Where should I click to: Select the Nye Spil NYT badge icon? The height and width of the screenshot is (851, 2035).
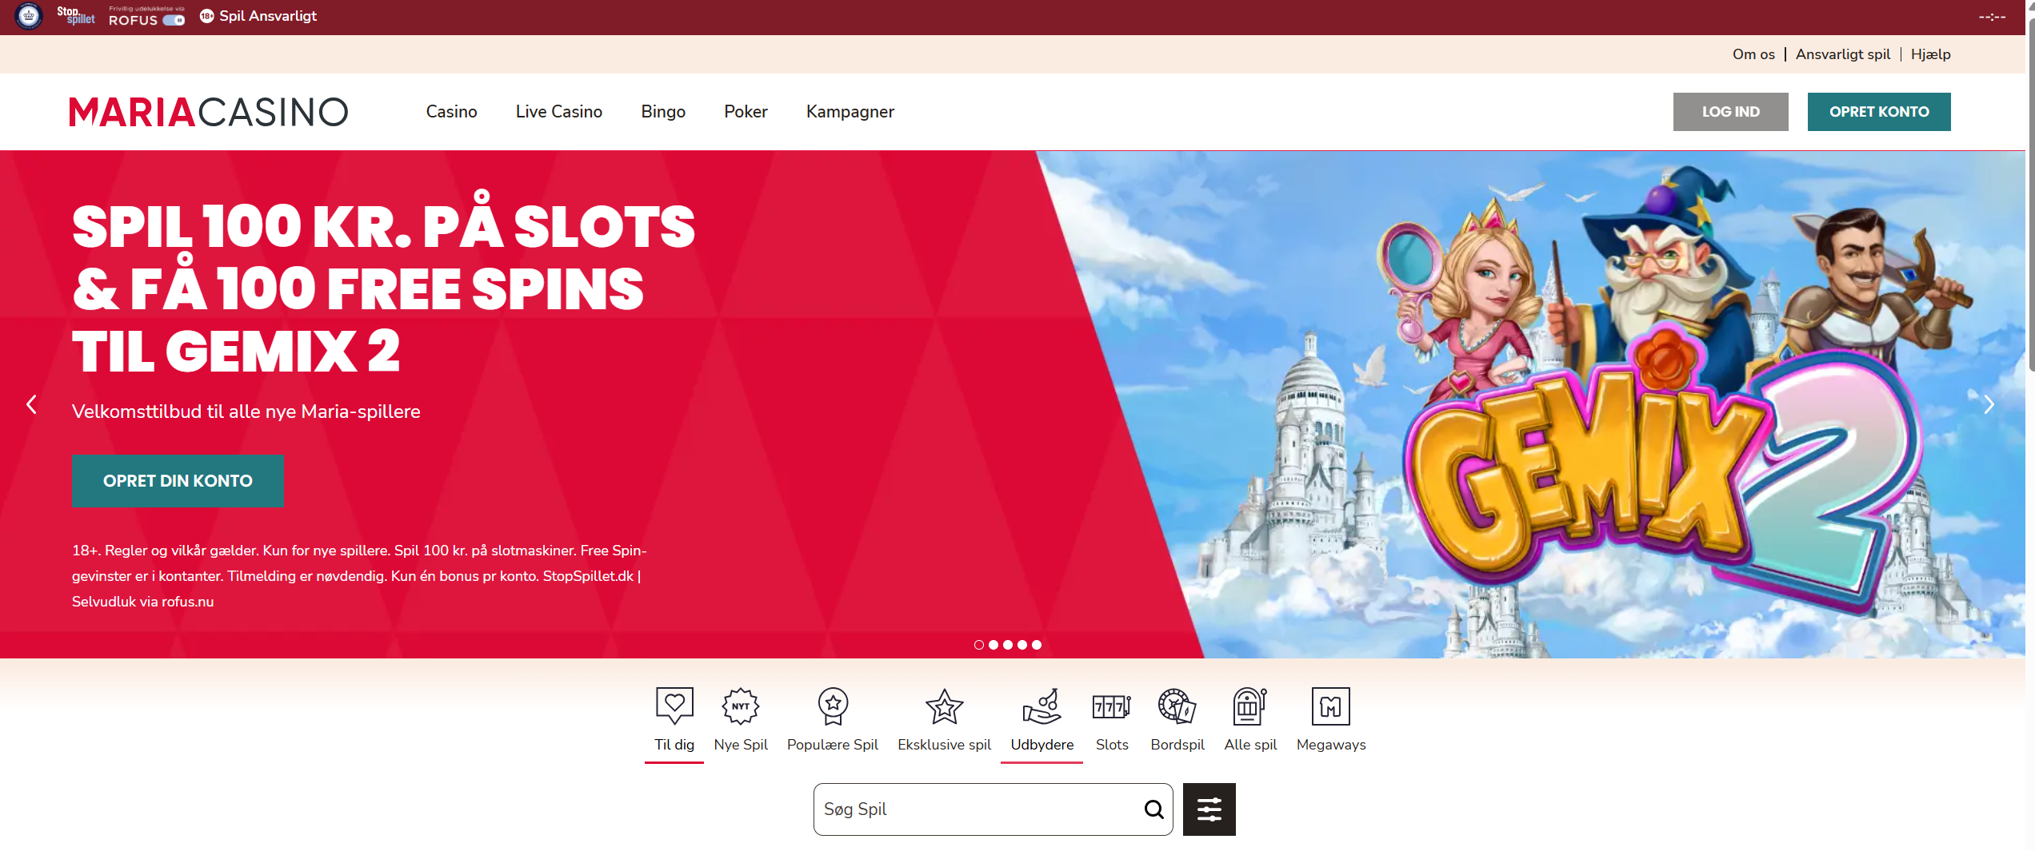(x=741, y=706)
